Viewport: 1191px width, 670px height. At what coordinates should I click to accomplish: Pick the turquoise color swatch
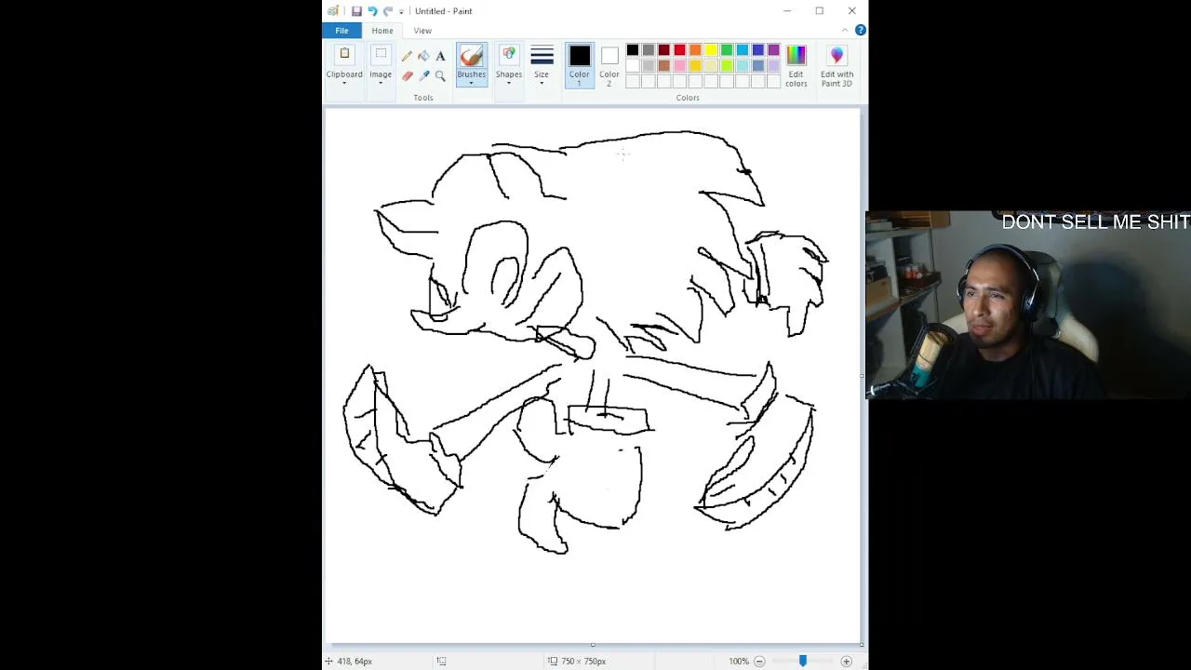(742, 50)
